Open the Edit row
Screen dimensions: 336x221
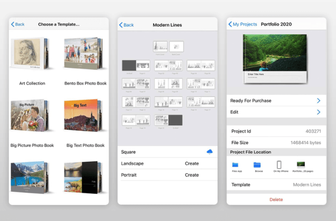(277, 112)
